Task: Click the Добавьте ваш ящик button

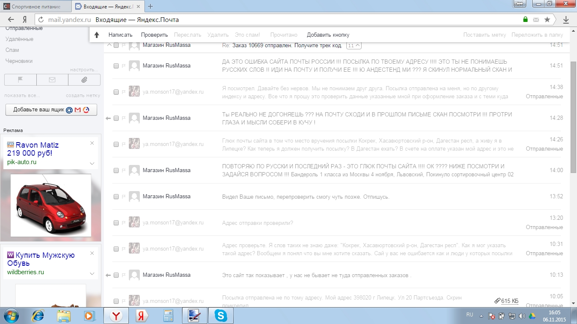Action: click(51, 110)
